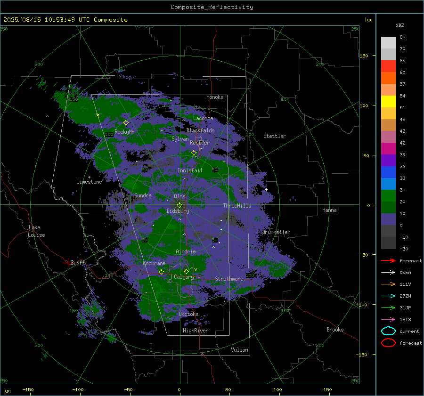424x396 pixels.
Task: Click the orange 111V arrow icon
Action: coord(388,284)
